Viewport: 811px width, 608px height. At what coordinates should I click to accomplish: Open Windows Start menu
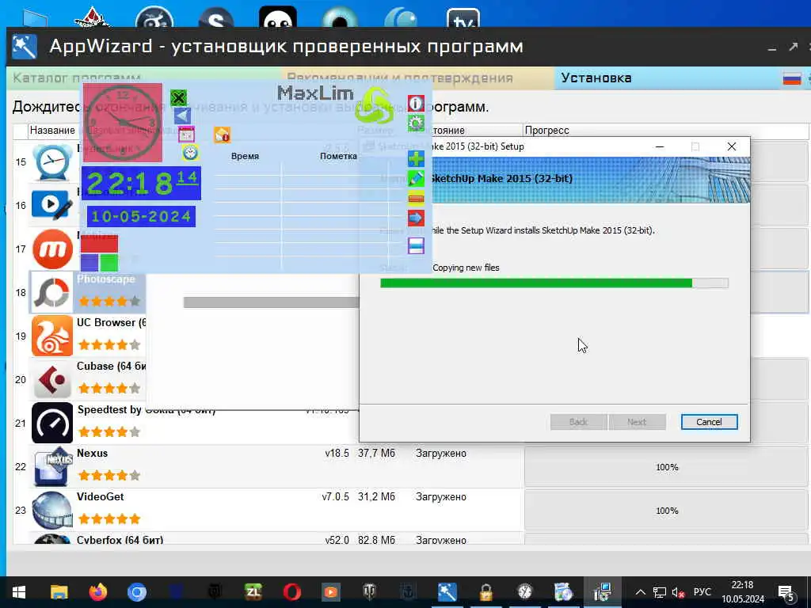coord(19,592)
